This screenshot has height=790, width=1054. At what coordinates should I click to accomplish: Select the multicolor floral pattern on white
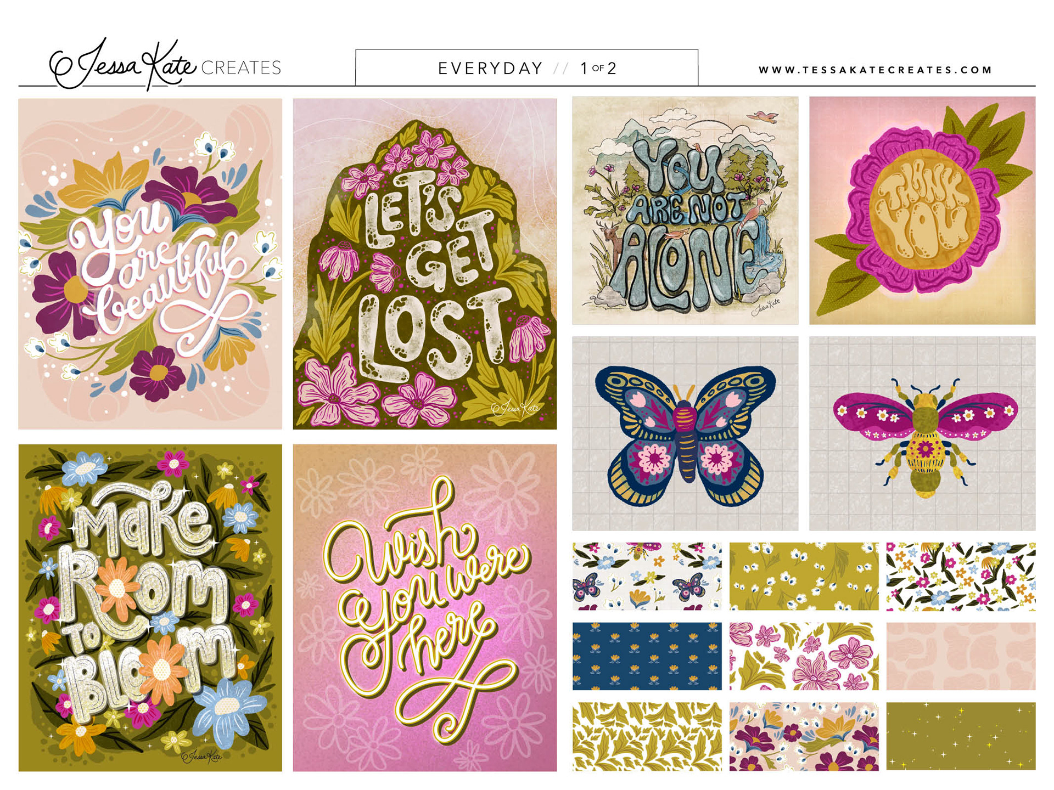(x=961, y=576)
